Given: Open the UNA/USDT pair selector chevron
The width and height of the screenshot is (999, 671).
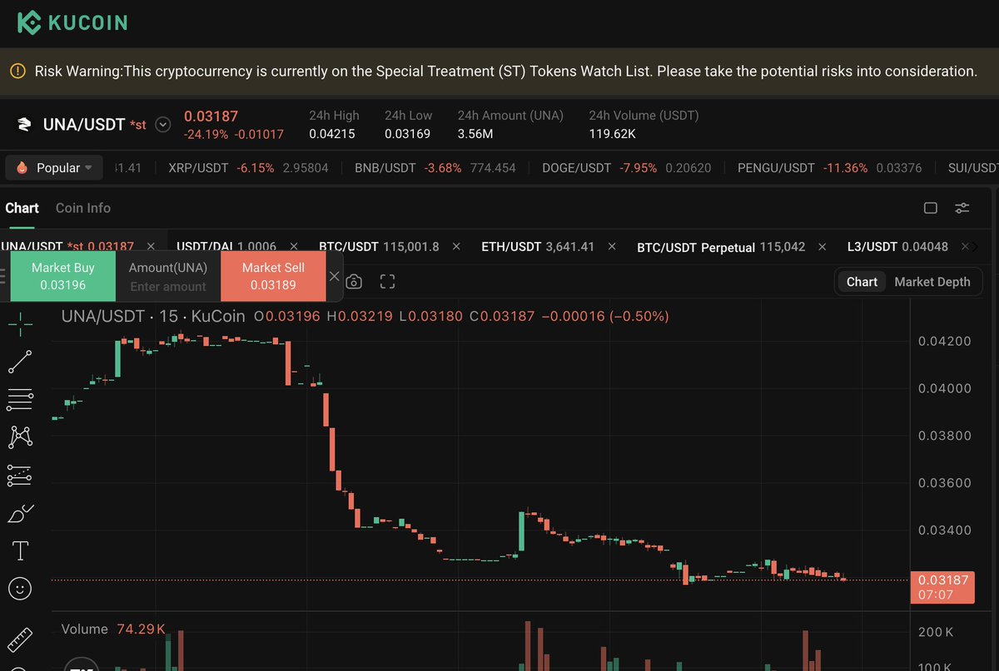Looking at the screenshot, I should tap(162, 124).
